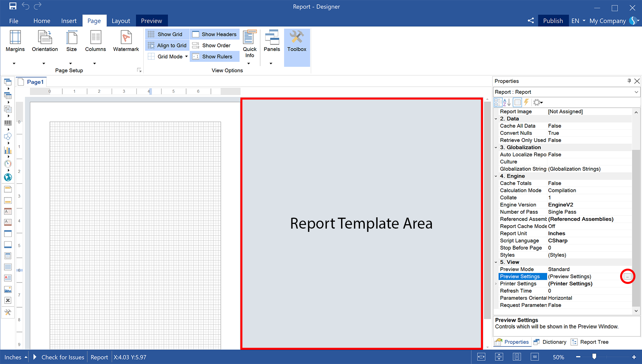Click the zoom slider handle
This screenshot has width=642, height=364.
pyautogui.click(x=594, y=357)
